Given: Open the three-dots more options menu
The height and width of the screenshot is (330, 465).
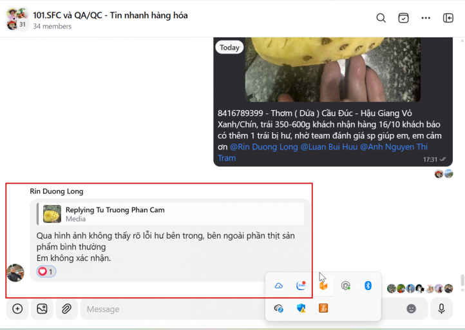Looking at the screenshot, I should coord(426,18).
